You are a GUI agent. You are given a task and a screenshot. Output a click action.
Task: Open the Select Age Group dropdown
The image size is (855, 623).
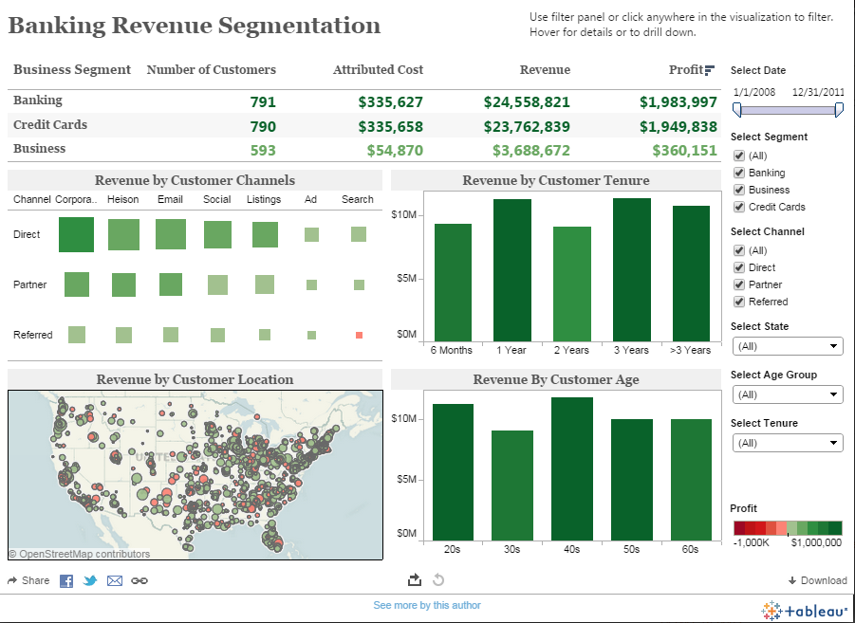point(788,394)
